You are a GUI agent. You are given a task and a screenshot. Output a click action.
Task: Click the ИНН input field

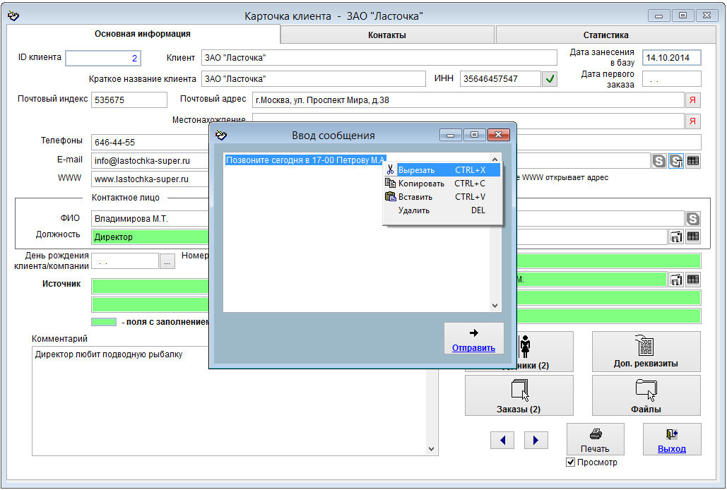[x=500, y=79]
